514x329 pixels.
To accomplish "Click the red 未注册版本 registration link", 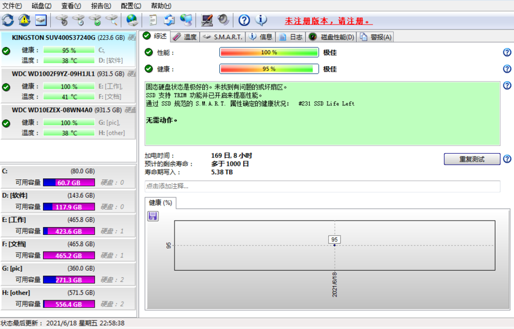I will point(328,21).
